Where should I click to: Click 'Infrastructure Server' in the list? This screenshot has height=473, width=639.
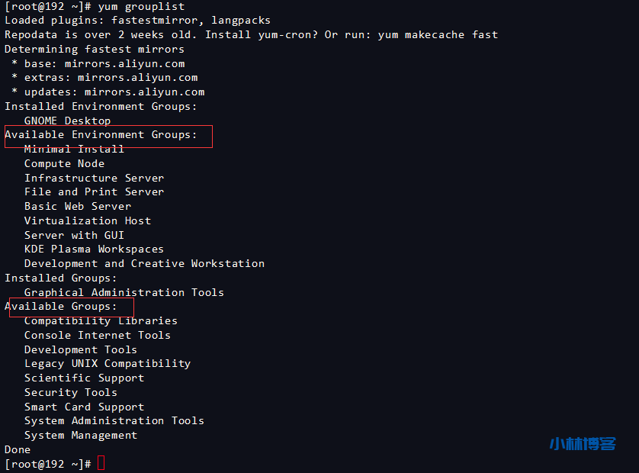pos(94,178)
